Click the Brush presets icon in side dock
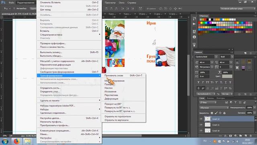The image size is (257, 145). click(194, 44)
